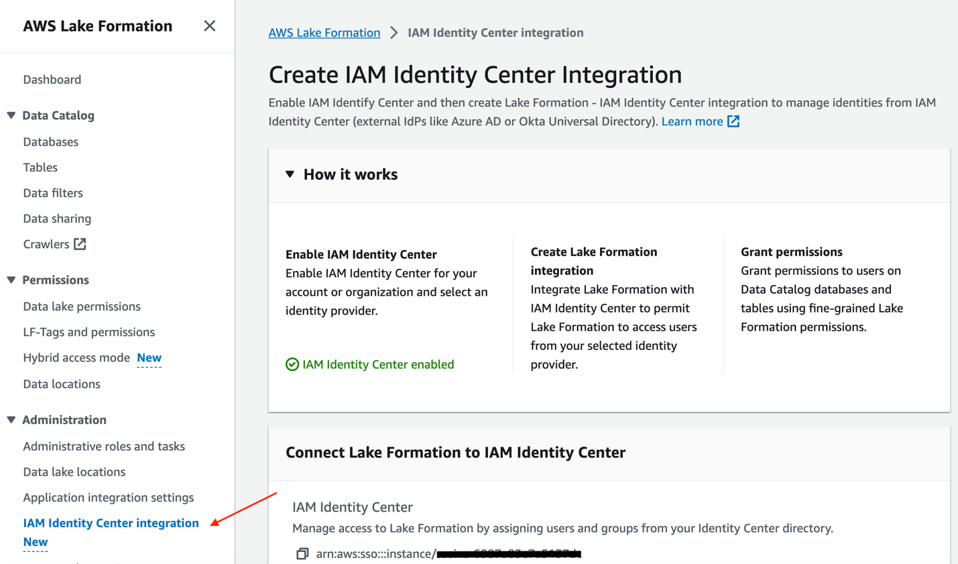958x564 pixels.
Task: Open the Crawlers external link icon
Action: pyautogui.click(x=80, y=244)
